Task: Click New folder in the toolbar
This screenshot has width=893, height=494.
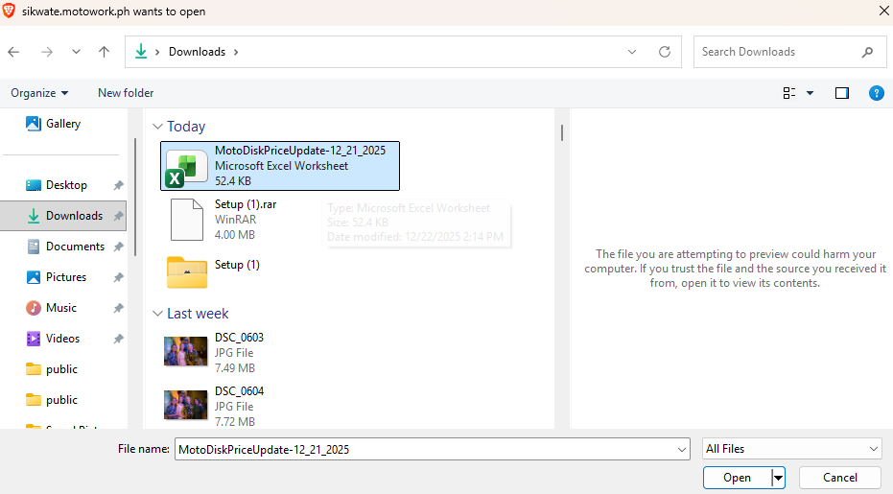Action: (126, 93)
